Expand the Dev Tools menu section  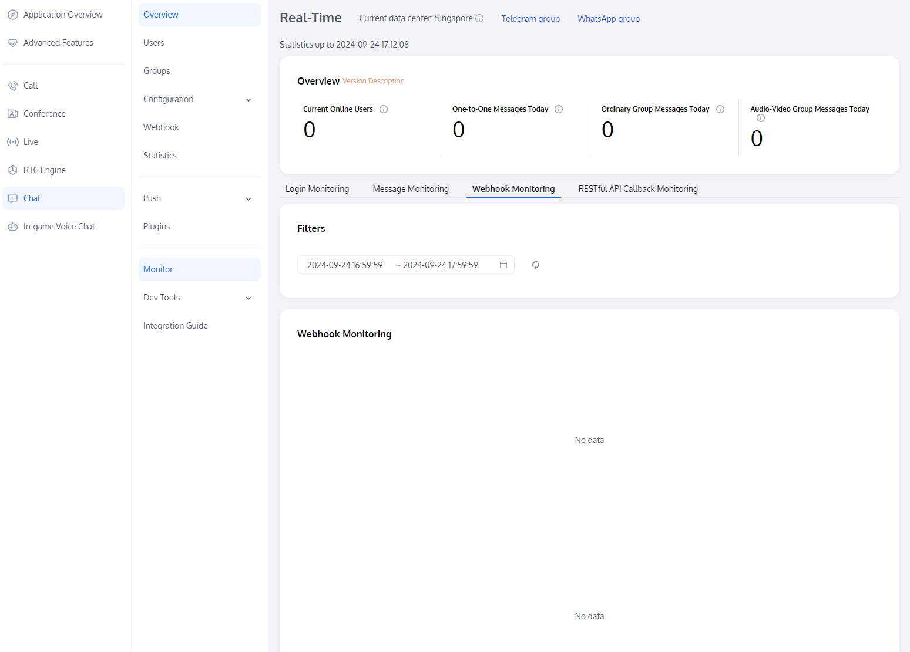[x=199, y=298]
